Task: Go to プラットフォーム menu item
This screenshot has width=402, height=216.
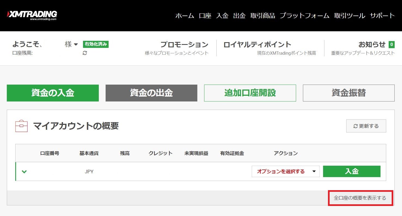Action: (x=304, y=16)
